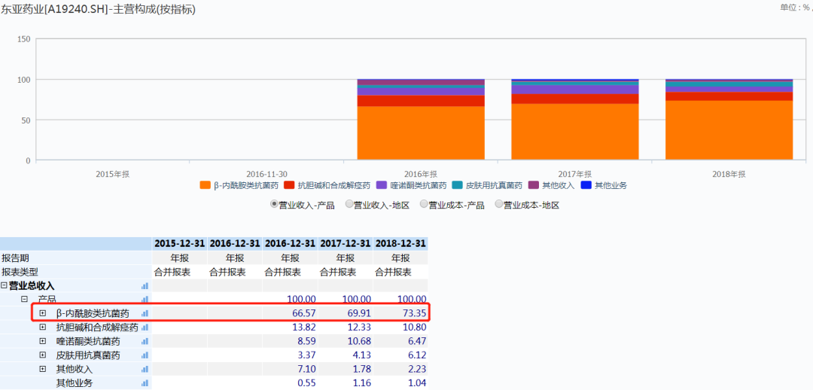Viewport: 813px width, 390px height.
Task: Toggle red 抗胆碱和合成解痉药 legend swatch
Action: pyautogui.click(x=289, y=185)
